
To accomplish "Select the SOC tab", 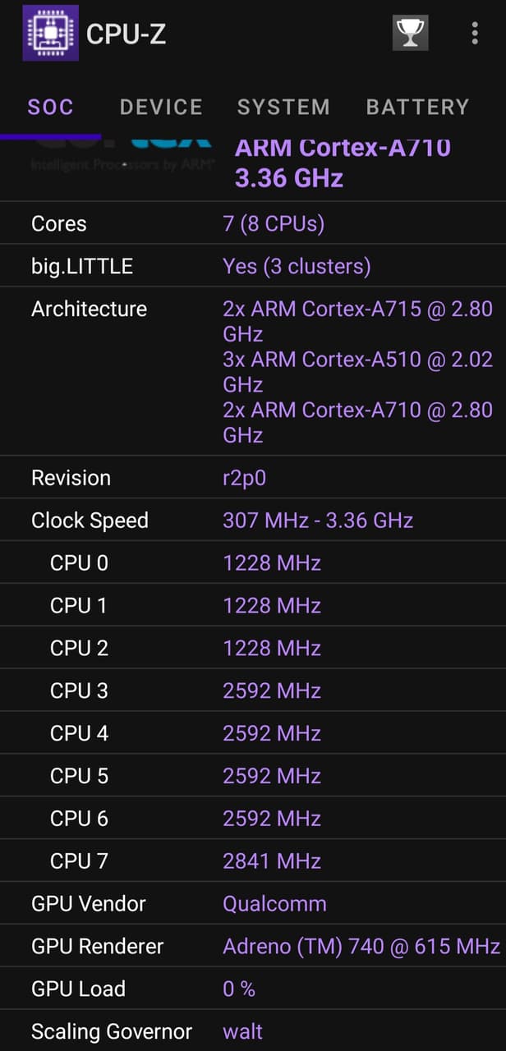I will point(50,107).
